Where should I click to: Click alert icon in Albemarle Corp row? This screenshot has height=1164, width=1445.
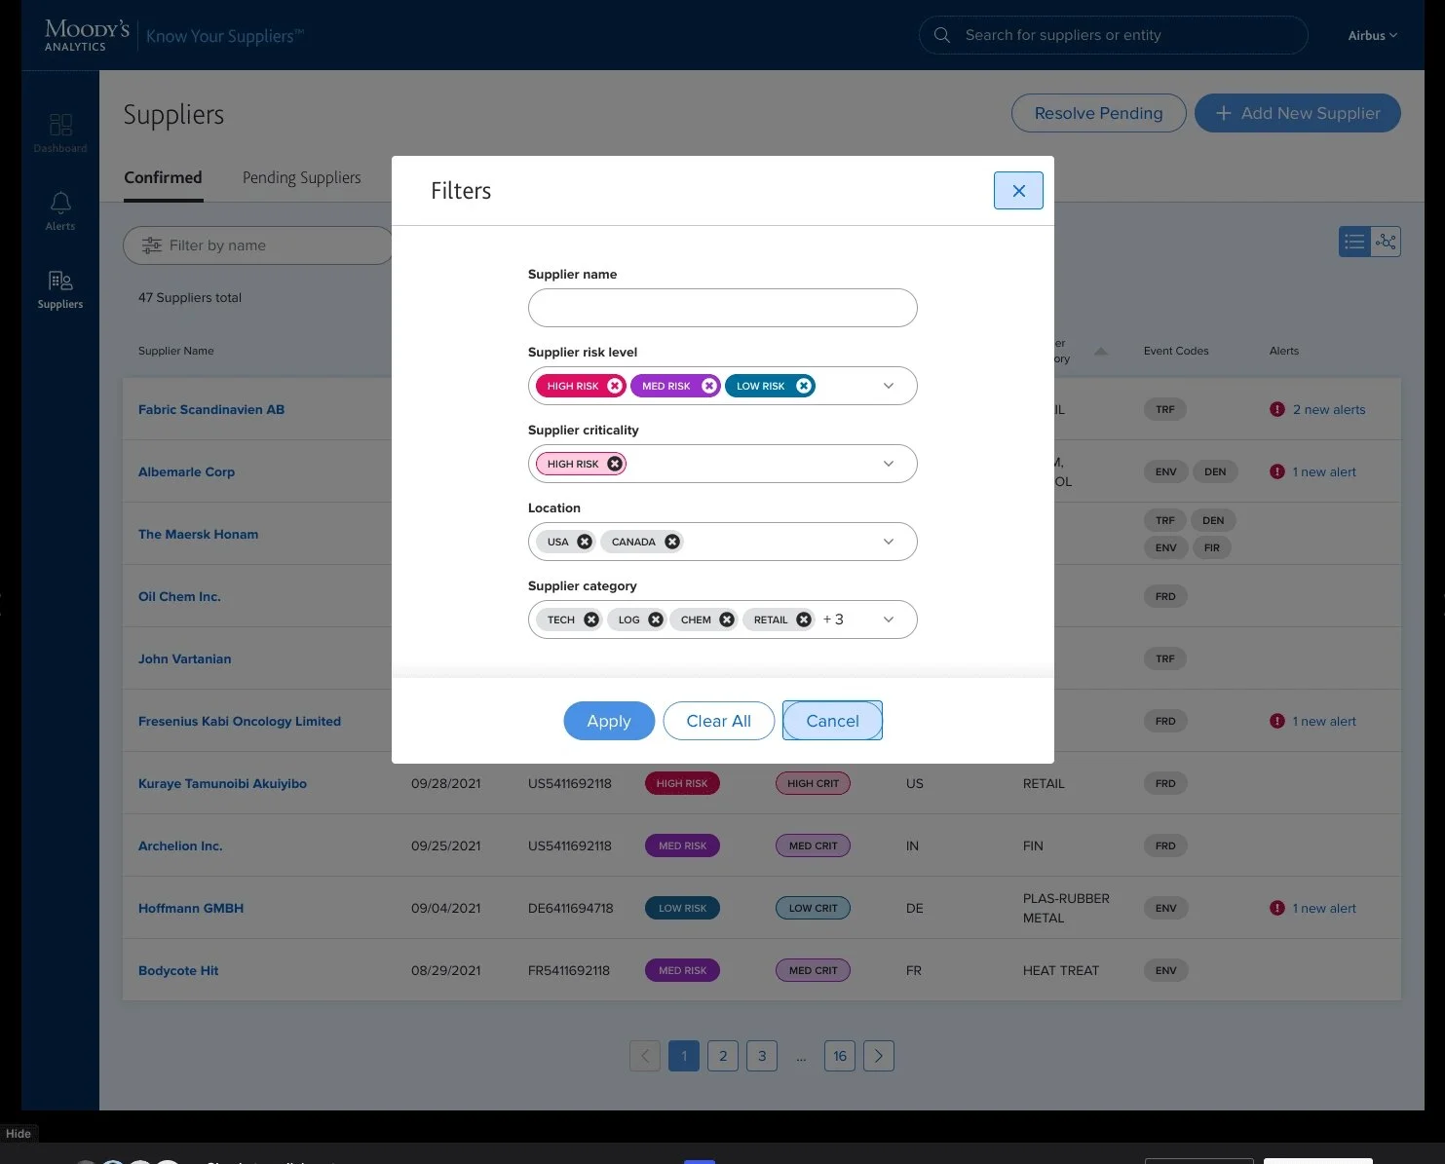pos(1277,471)
